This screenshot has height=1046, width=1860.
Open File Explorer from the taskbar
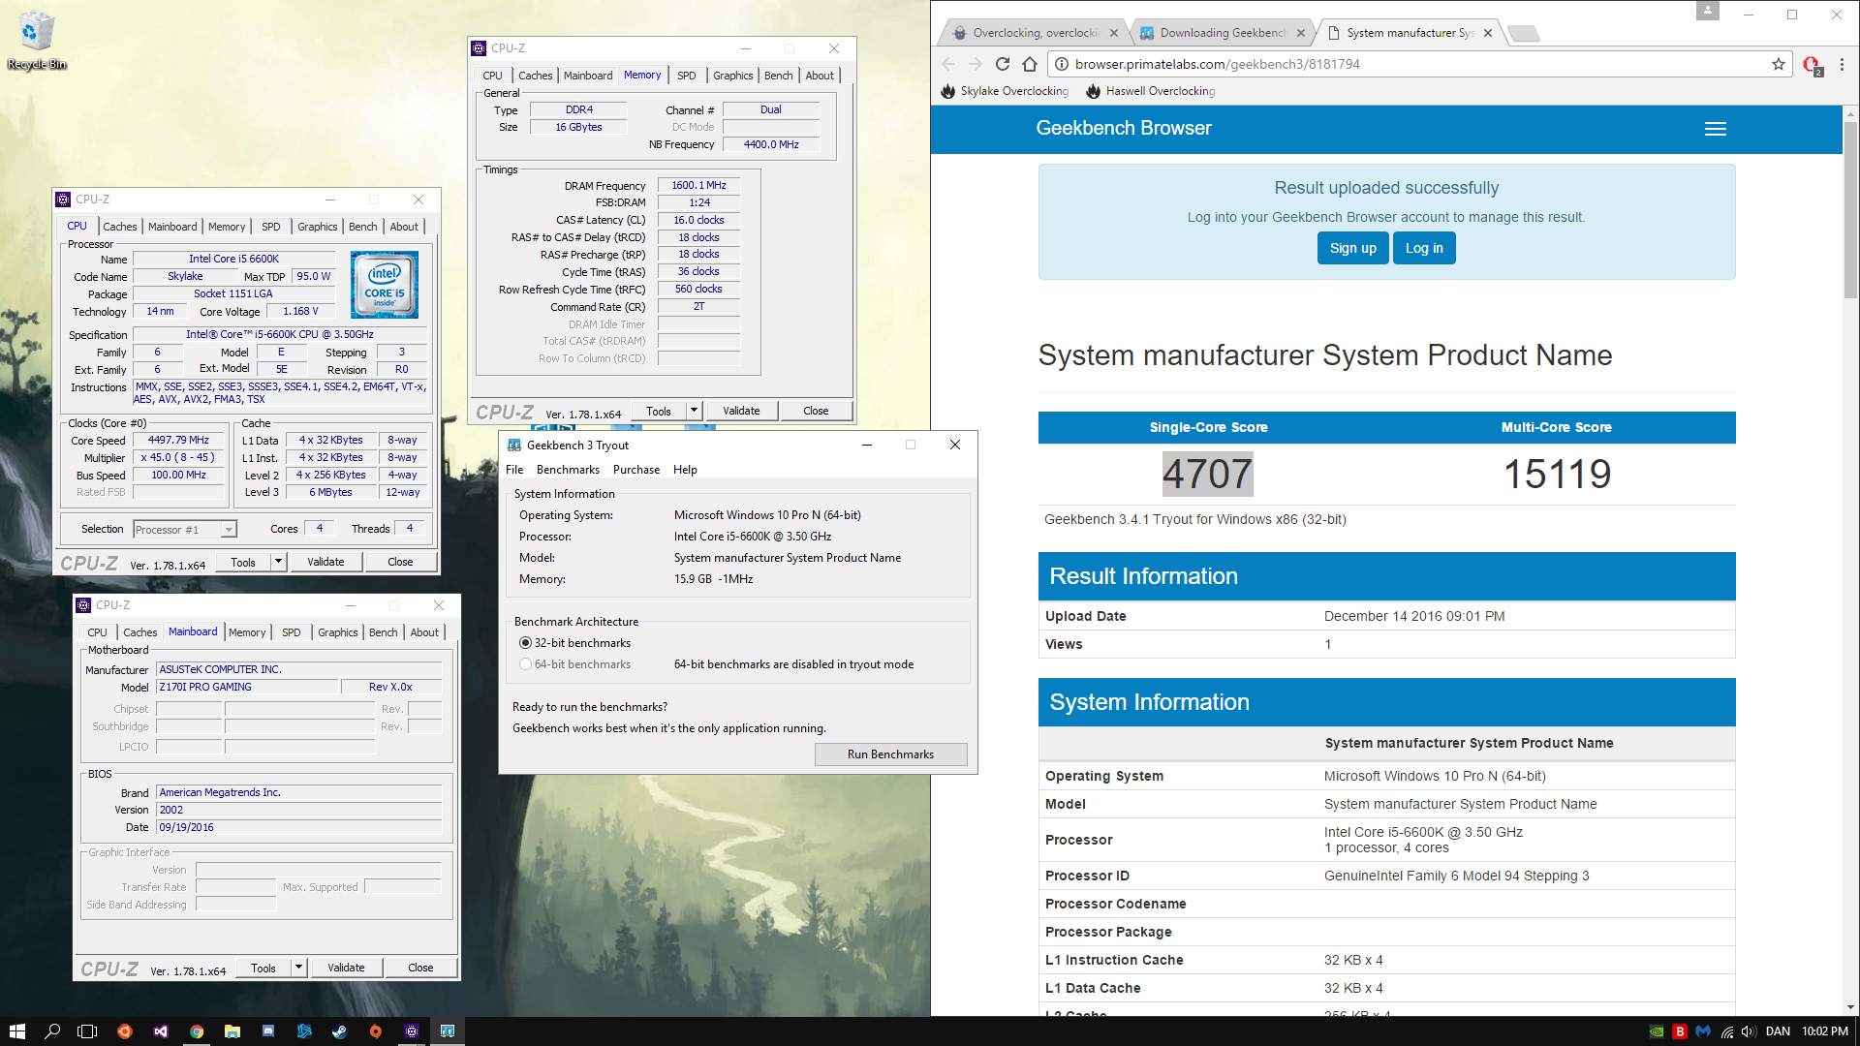coord(232,1031)
